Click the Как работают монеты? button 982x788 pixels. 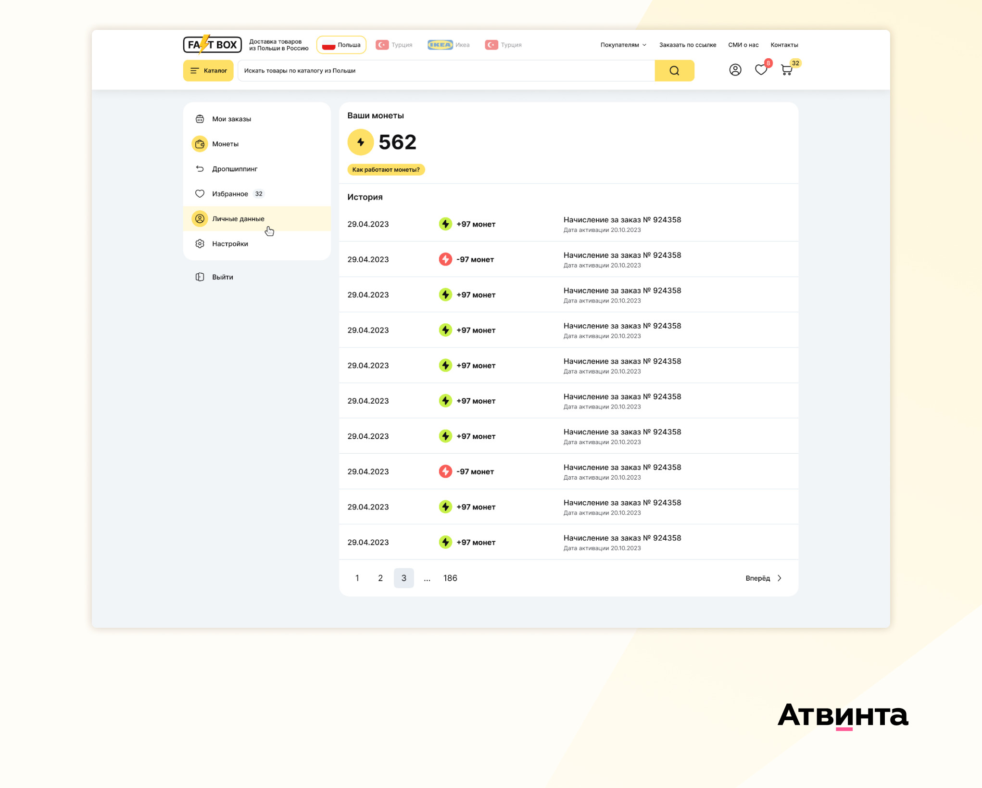pos(386,170)
